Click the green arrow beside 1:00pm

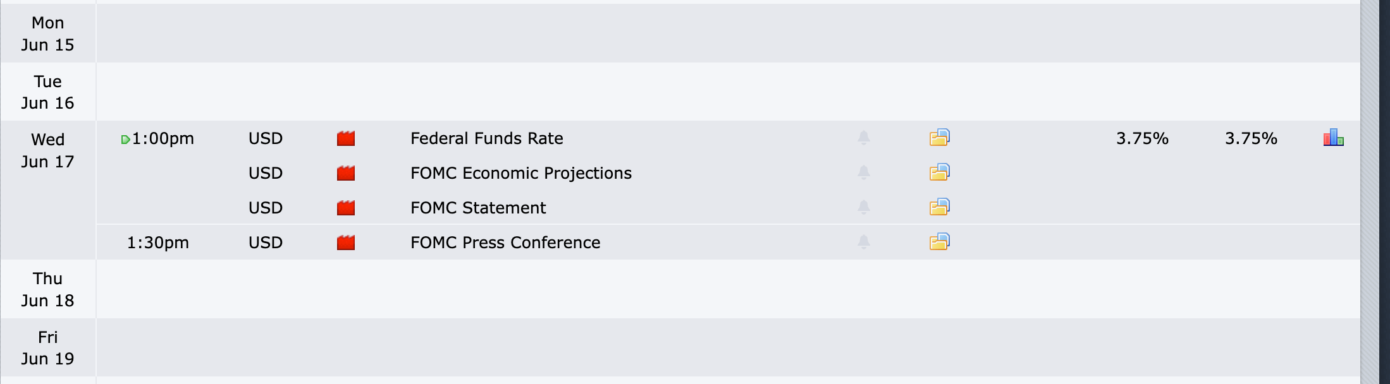click(x=125, y=140)
